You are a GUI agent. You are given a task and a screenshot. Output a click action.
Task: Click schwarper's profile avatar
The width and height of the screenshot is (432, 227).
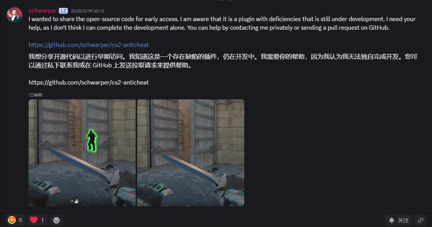click(x=15, y=15)
